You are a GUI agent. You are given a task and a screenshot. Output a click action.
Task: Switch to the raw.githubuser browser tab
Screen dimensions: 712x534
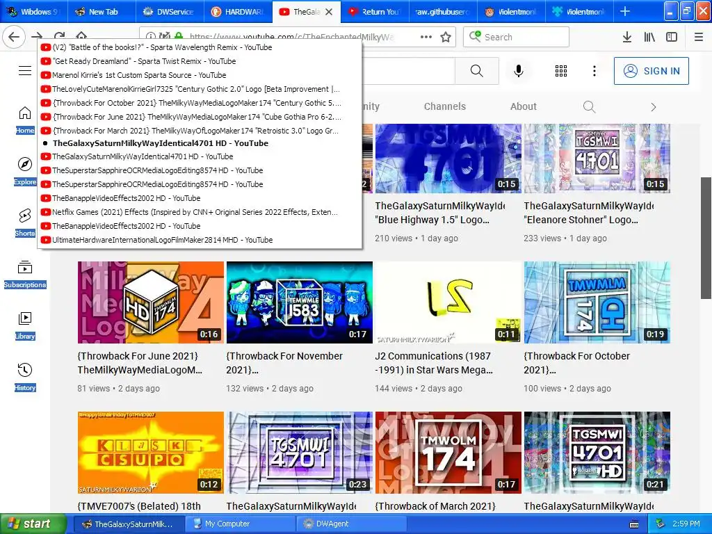click(442, 12)
